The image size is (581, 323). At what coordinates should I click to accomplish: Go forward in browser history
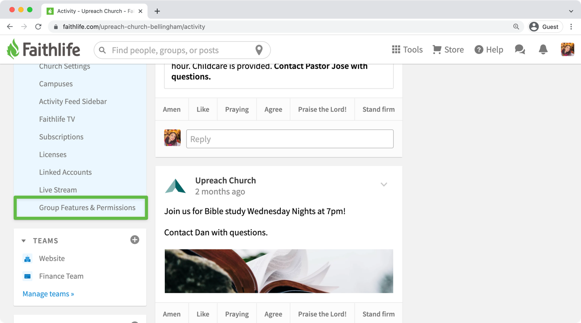coord(24,27)
